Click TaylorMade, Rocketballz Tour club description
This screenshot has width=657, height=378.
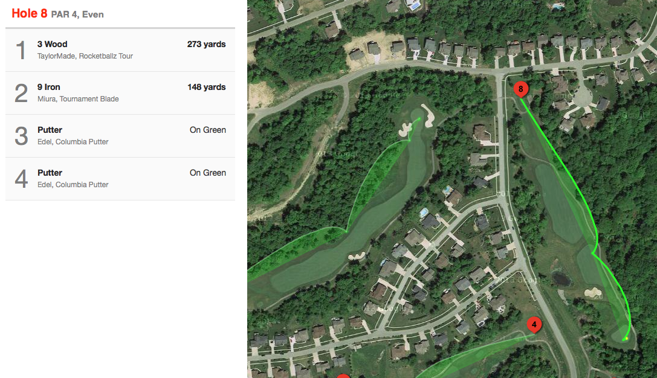(x=85, y=56)
